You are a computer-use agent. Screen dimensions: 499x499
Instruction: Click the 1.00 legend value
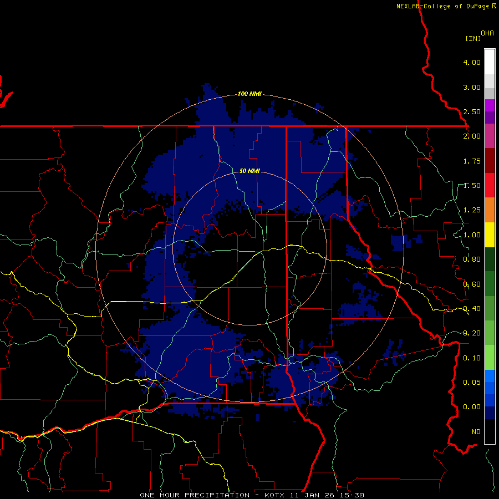pos(472,235)
